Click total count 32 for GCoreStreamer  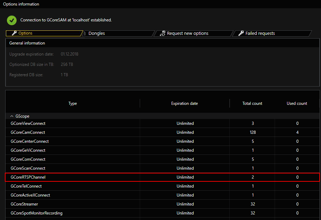tap(253, 204)
